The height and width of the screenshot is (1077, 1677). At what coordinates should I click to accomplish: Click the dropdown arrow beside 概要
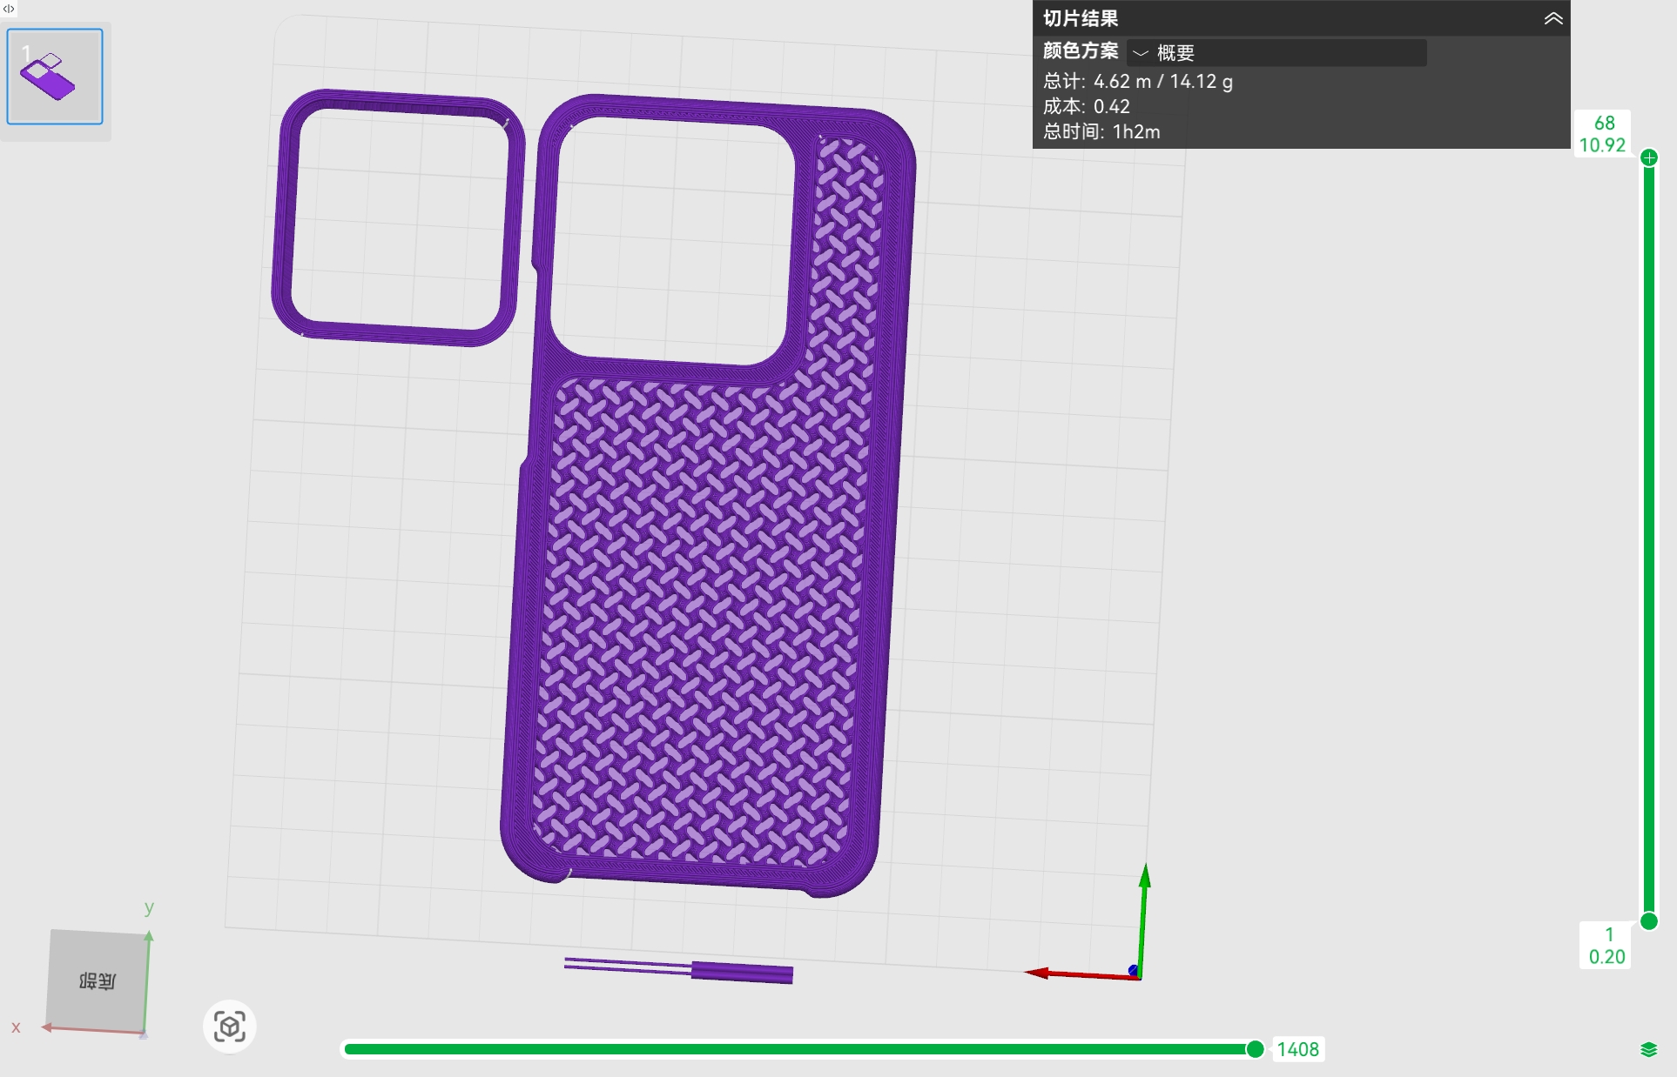click(x=1140, y=54)
